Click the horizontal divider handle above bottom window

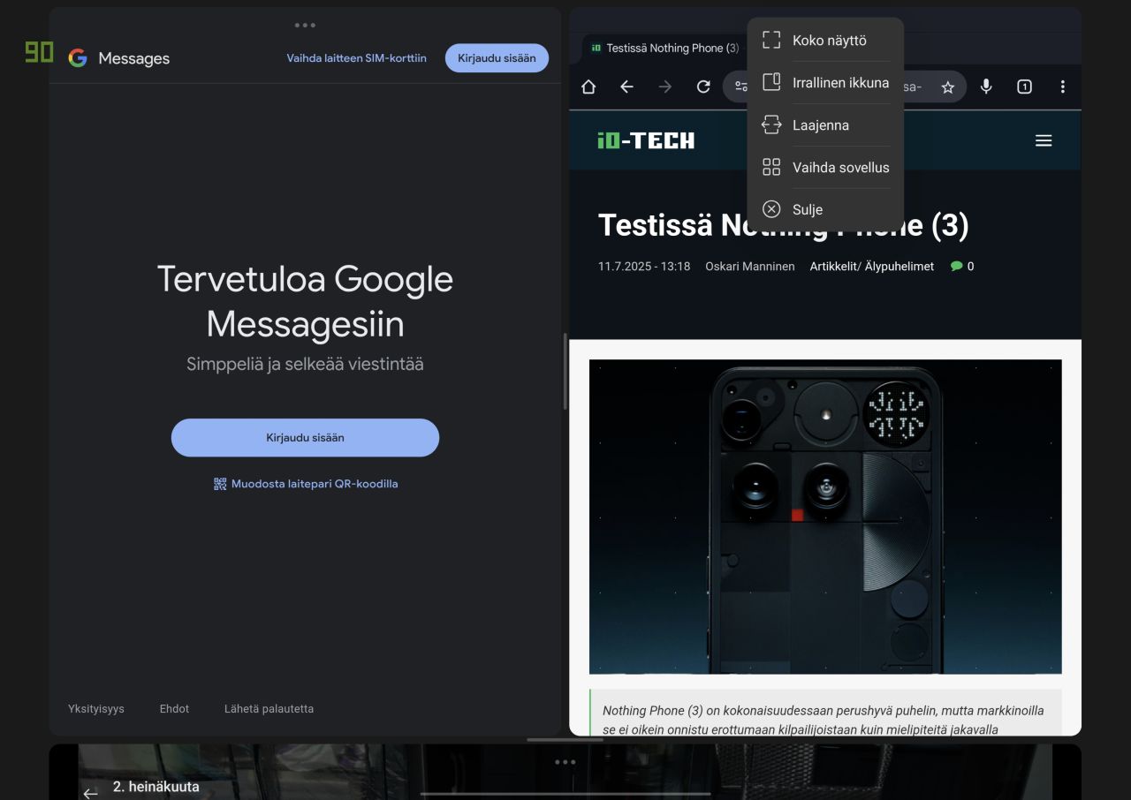pyautogui.click(x=565, y=740)
